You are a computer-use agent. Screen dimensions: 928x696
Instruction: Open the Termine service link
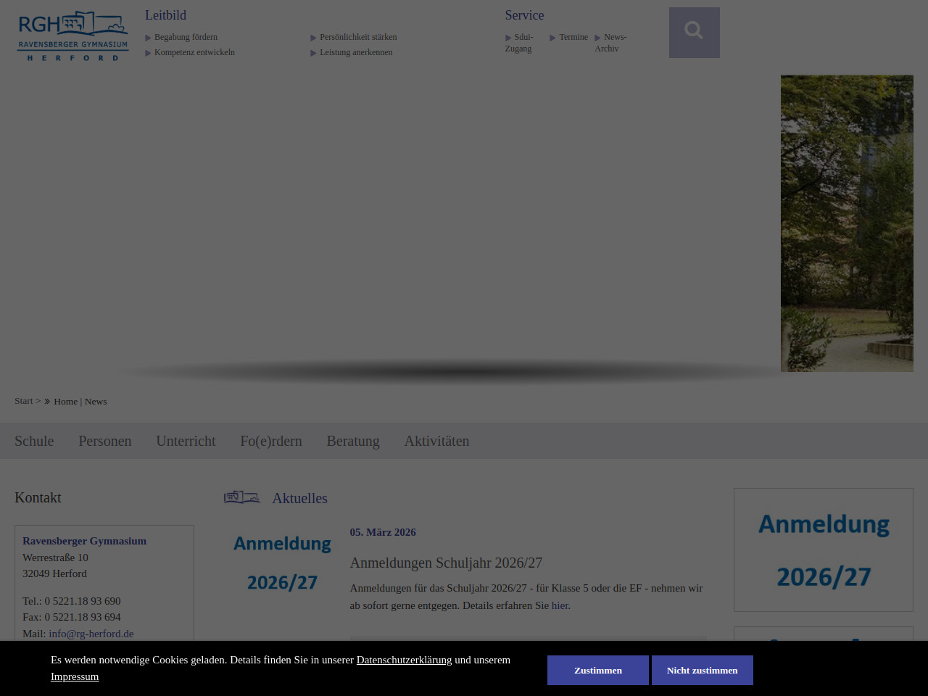[x=573, y=37]
